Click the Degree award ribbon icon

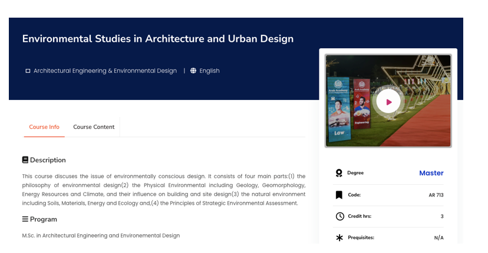point(339,173)
